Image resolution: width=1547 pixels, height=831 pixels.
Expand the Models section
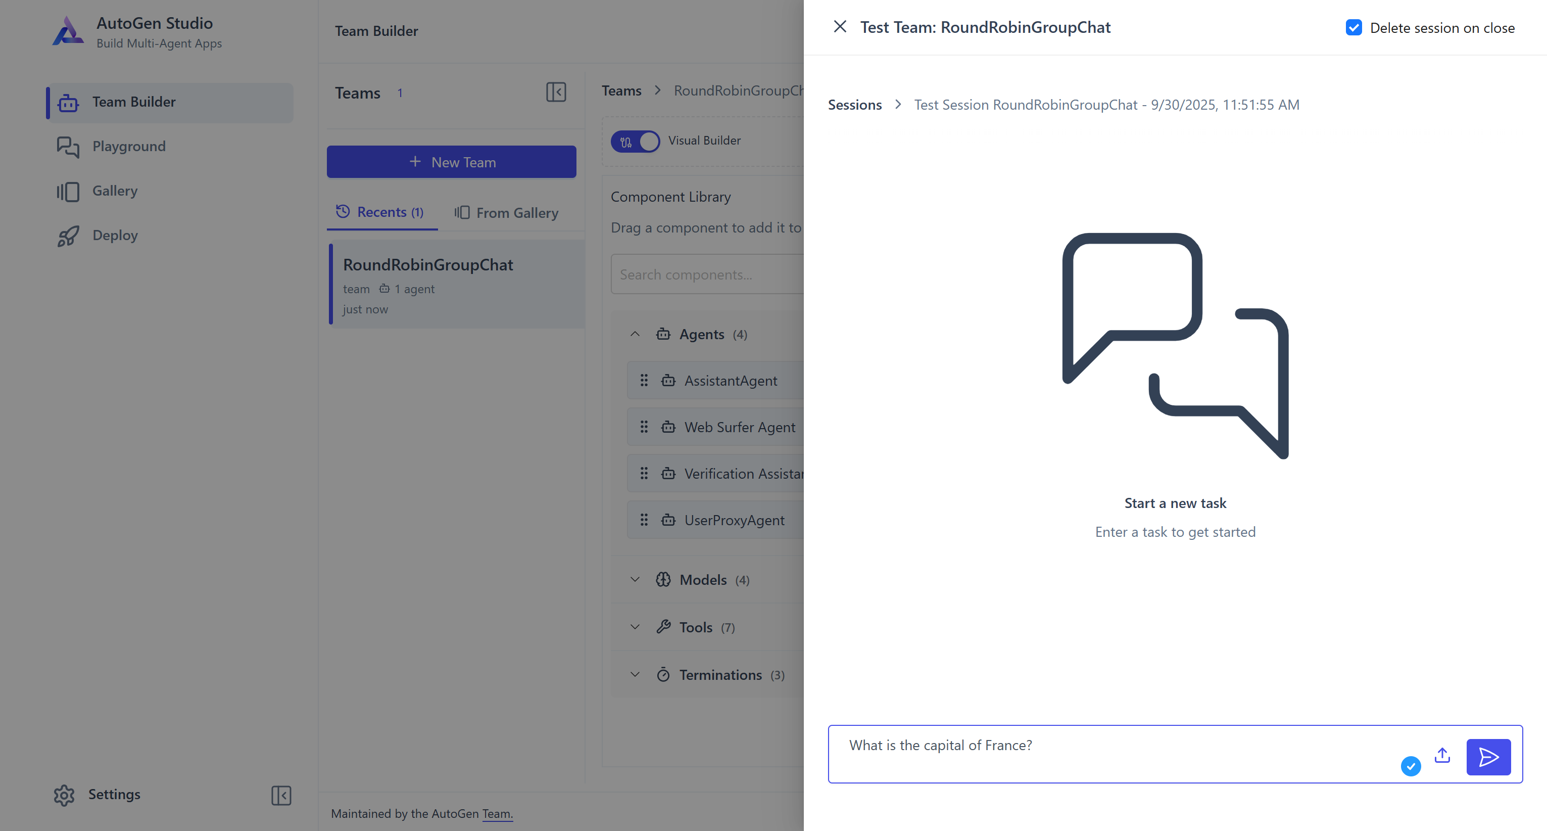635,580
